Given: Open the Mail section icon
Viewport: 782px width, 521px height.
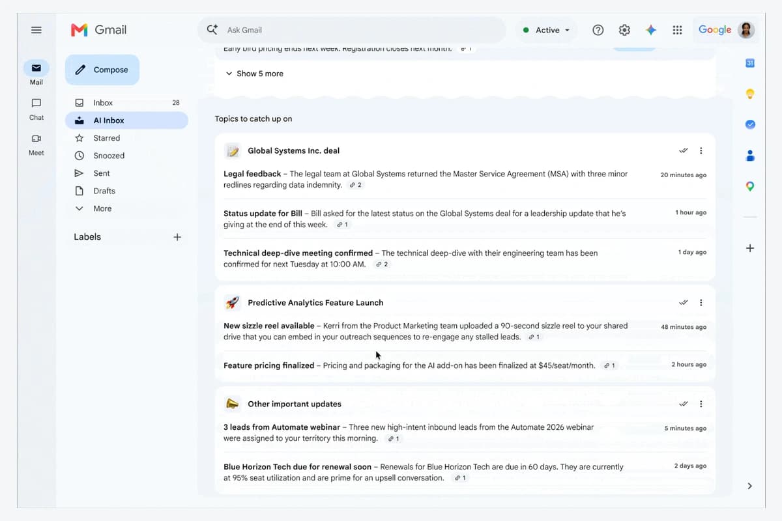Looking at the screenshot, I should coord(36,68).
